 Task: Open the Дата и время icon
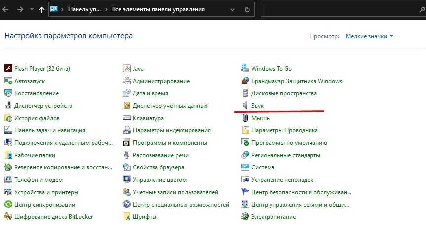[x=127, y=93]
